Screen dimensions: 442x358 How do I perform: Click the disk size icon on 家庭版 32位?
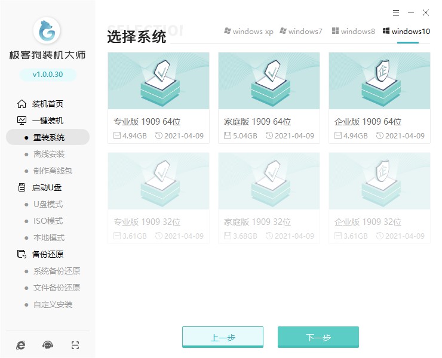tap(228, 236)
